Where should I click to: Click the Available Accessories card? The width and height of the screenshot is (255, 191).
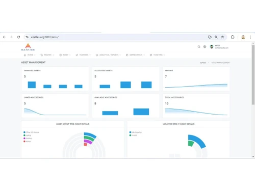point(125,106)
